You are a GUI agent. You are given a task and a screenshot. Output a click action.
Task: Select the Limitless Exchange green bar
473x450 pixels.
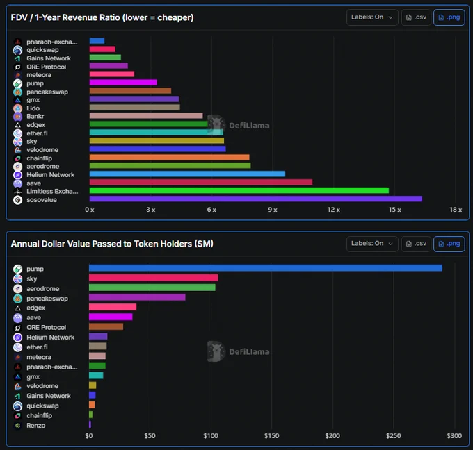point(239,190)
